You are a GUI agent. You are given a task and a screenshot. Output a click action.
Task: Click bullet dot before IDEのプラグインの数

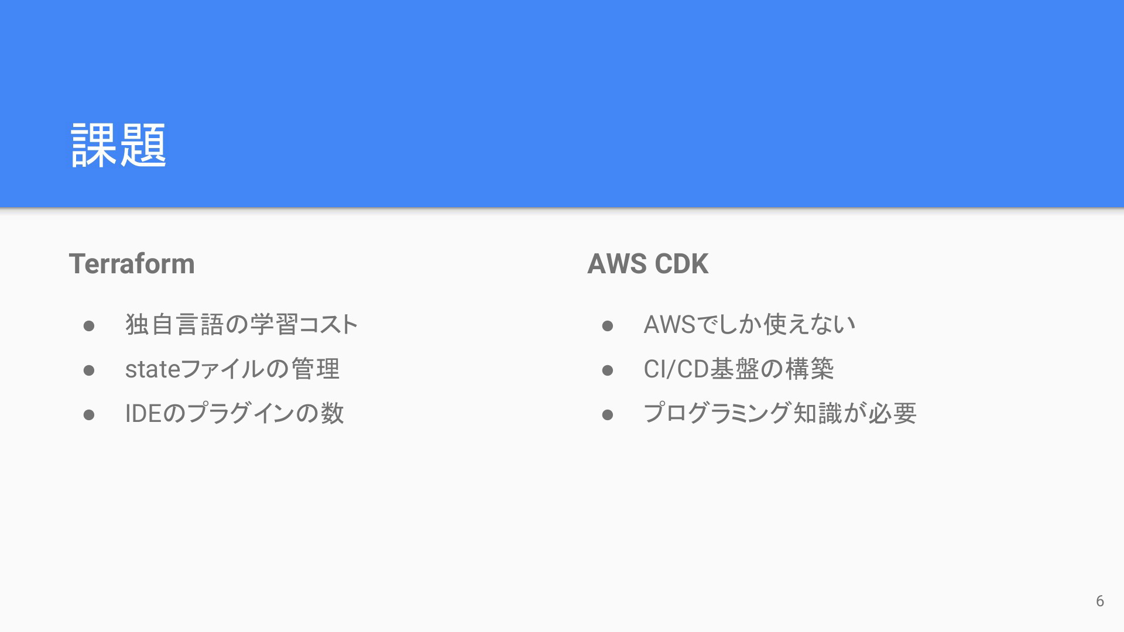pyautogui.click(x=89, y=415)
